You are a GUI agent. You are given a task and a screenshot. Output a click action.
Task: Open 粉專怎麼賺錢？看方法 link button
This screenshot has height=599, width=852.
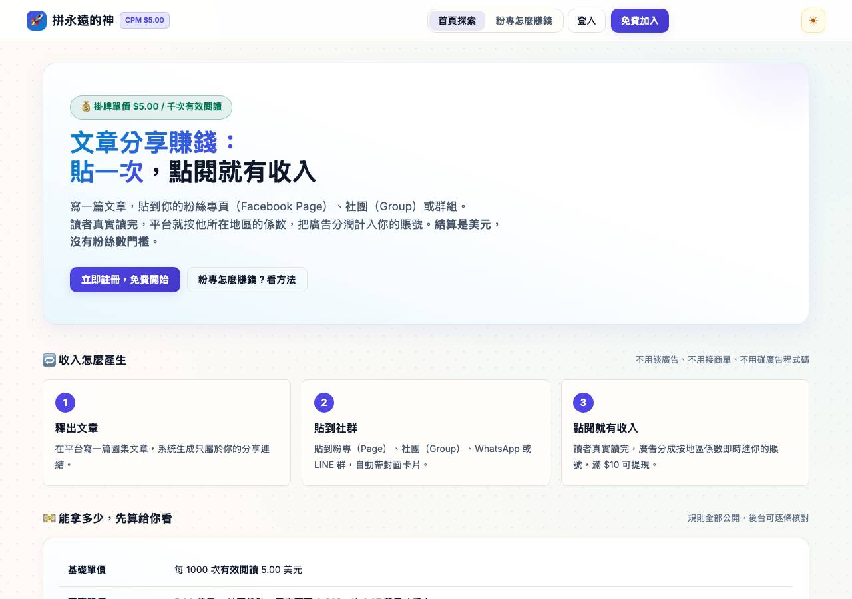247,280
